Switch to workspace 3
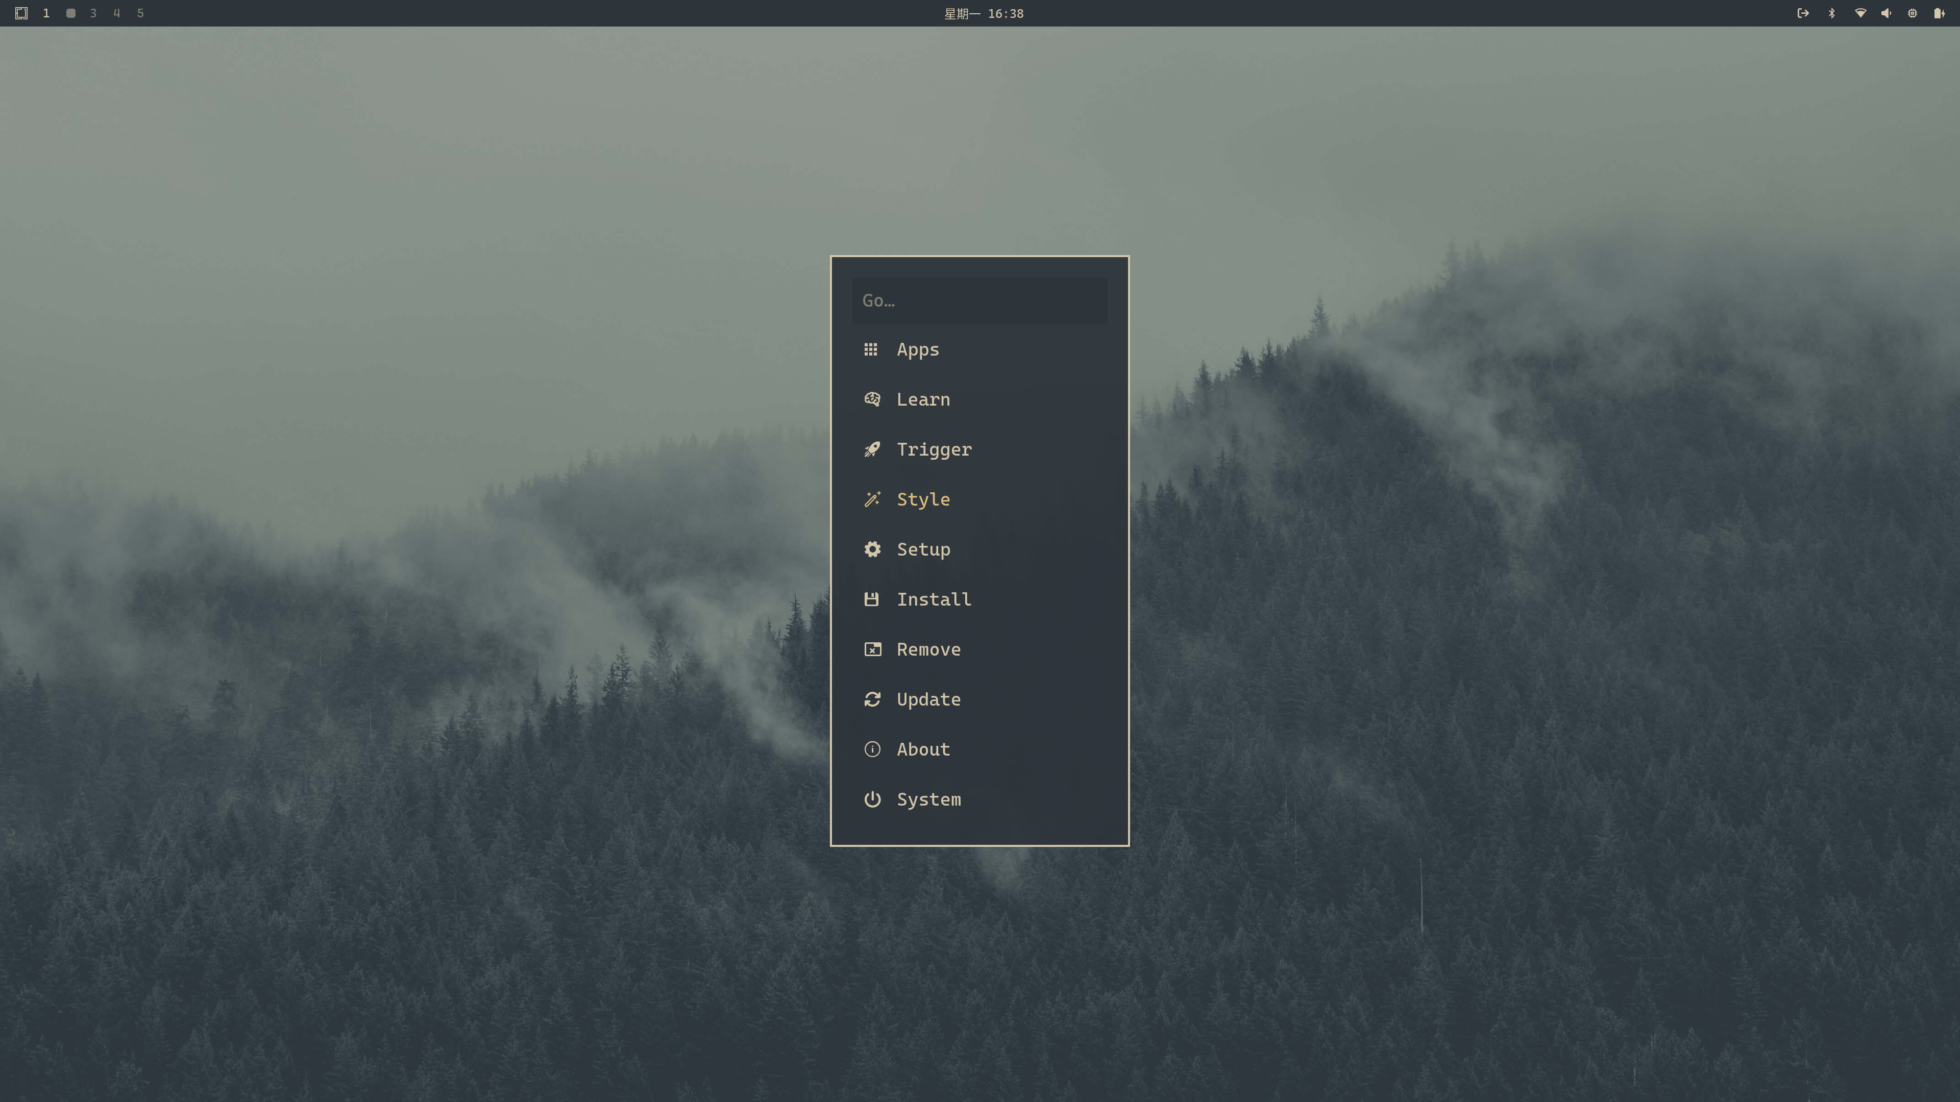 coord(93,13)
